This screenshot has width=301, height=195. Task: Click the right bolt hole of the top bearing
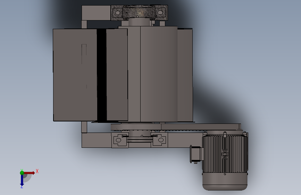160,13
